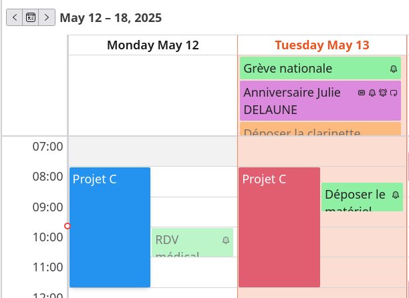Click the bell on Déposer le matériel
This screenshot has height=298, width=409.
pyautogui.click(x=396, y=195)
